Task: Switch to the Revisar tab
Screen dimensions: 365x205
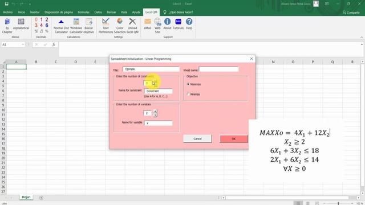Action: [111, 12]
